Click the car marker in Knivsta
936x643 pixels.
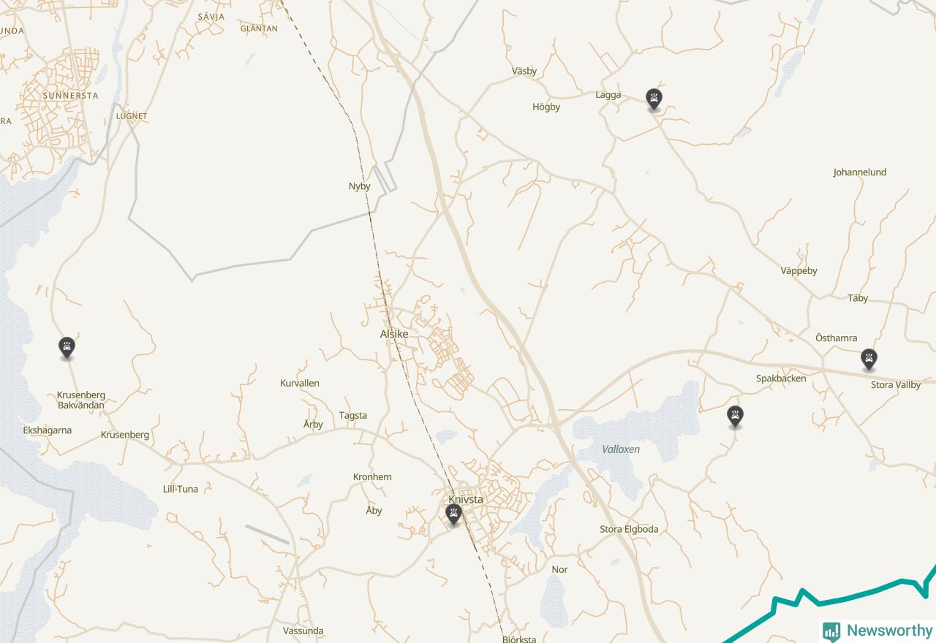(454, 515)
